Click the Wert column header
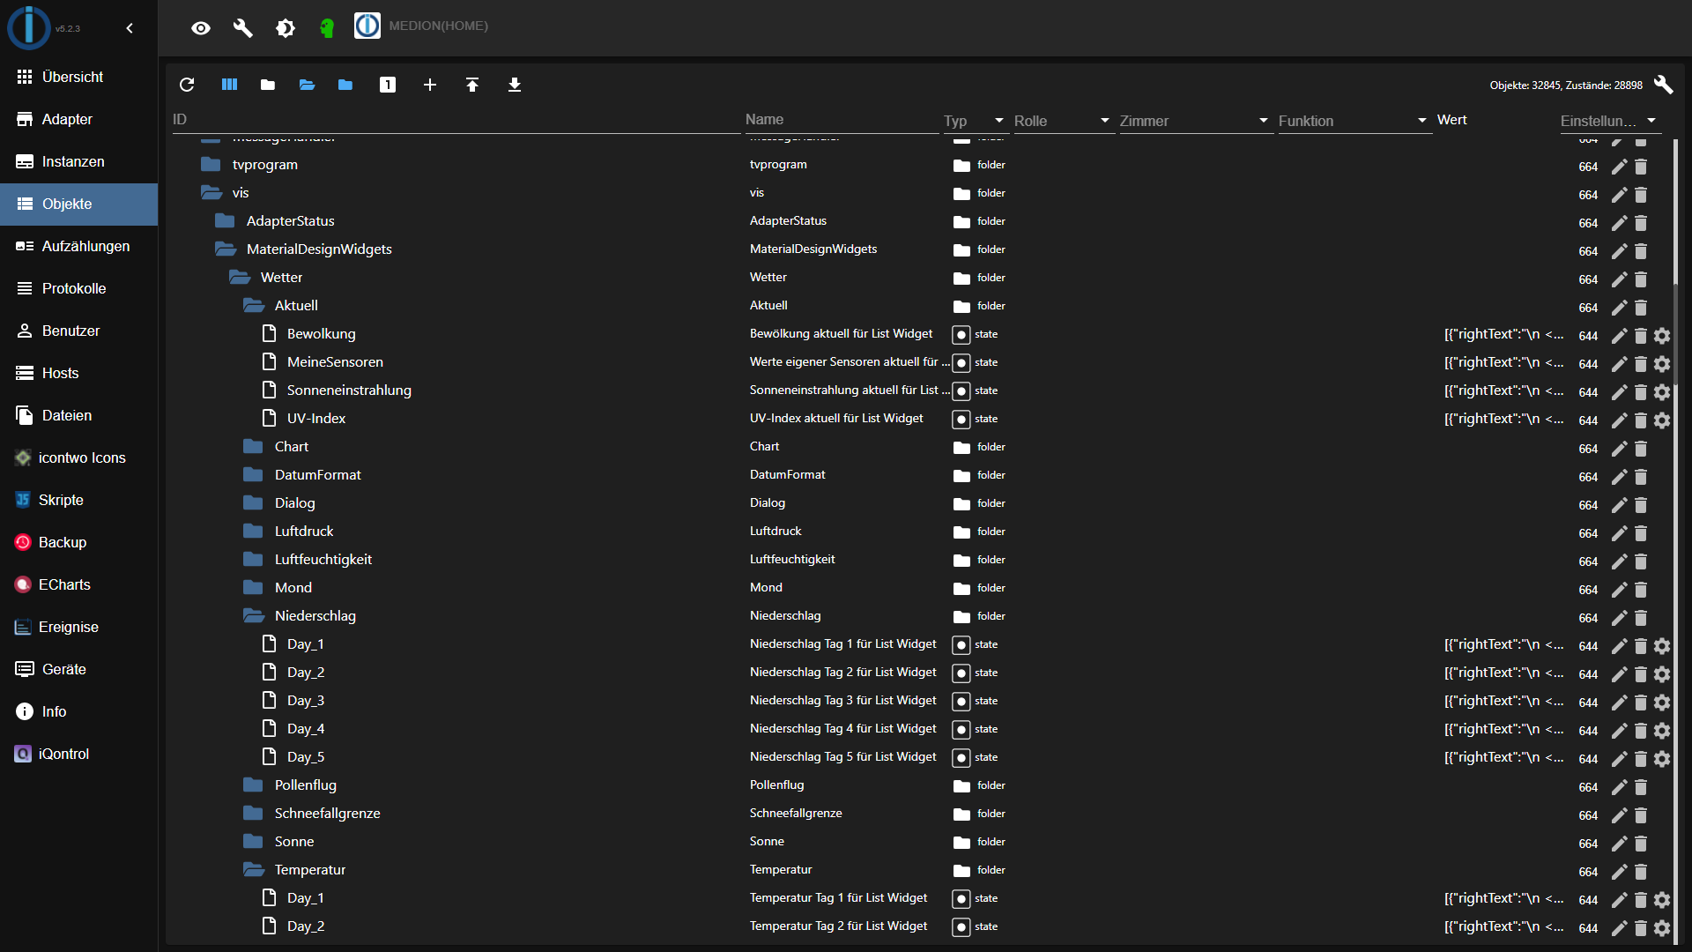This screenshot has height=952, width=1692. (1451, 120)
